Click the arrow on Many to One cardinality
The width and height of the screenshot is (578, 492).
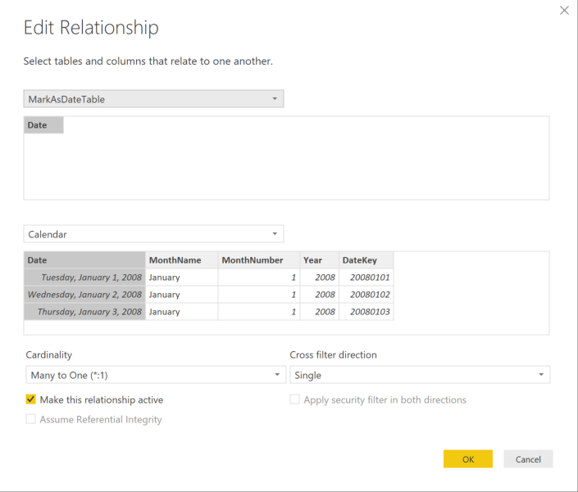tap(277, 375)
